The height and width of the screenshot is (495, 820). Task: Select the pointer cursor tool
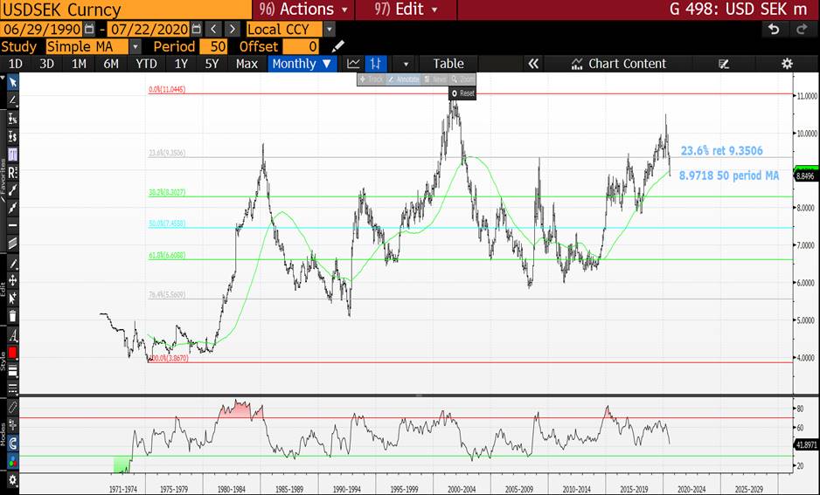coord(13,82)
